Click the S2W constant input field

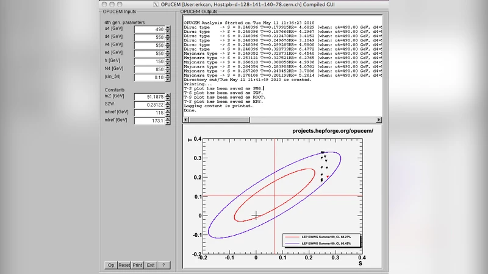[x=150, y=105]
